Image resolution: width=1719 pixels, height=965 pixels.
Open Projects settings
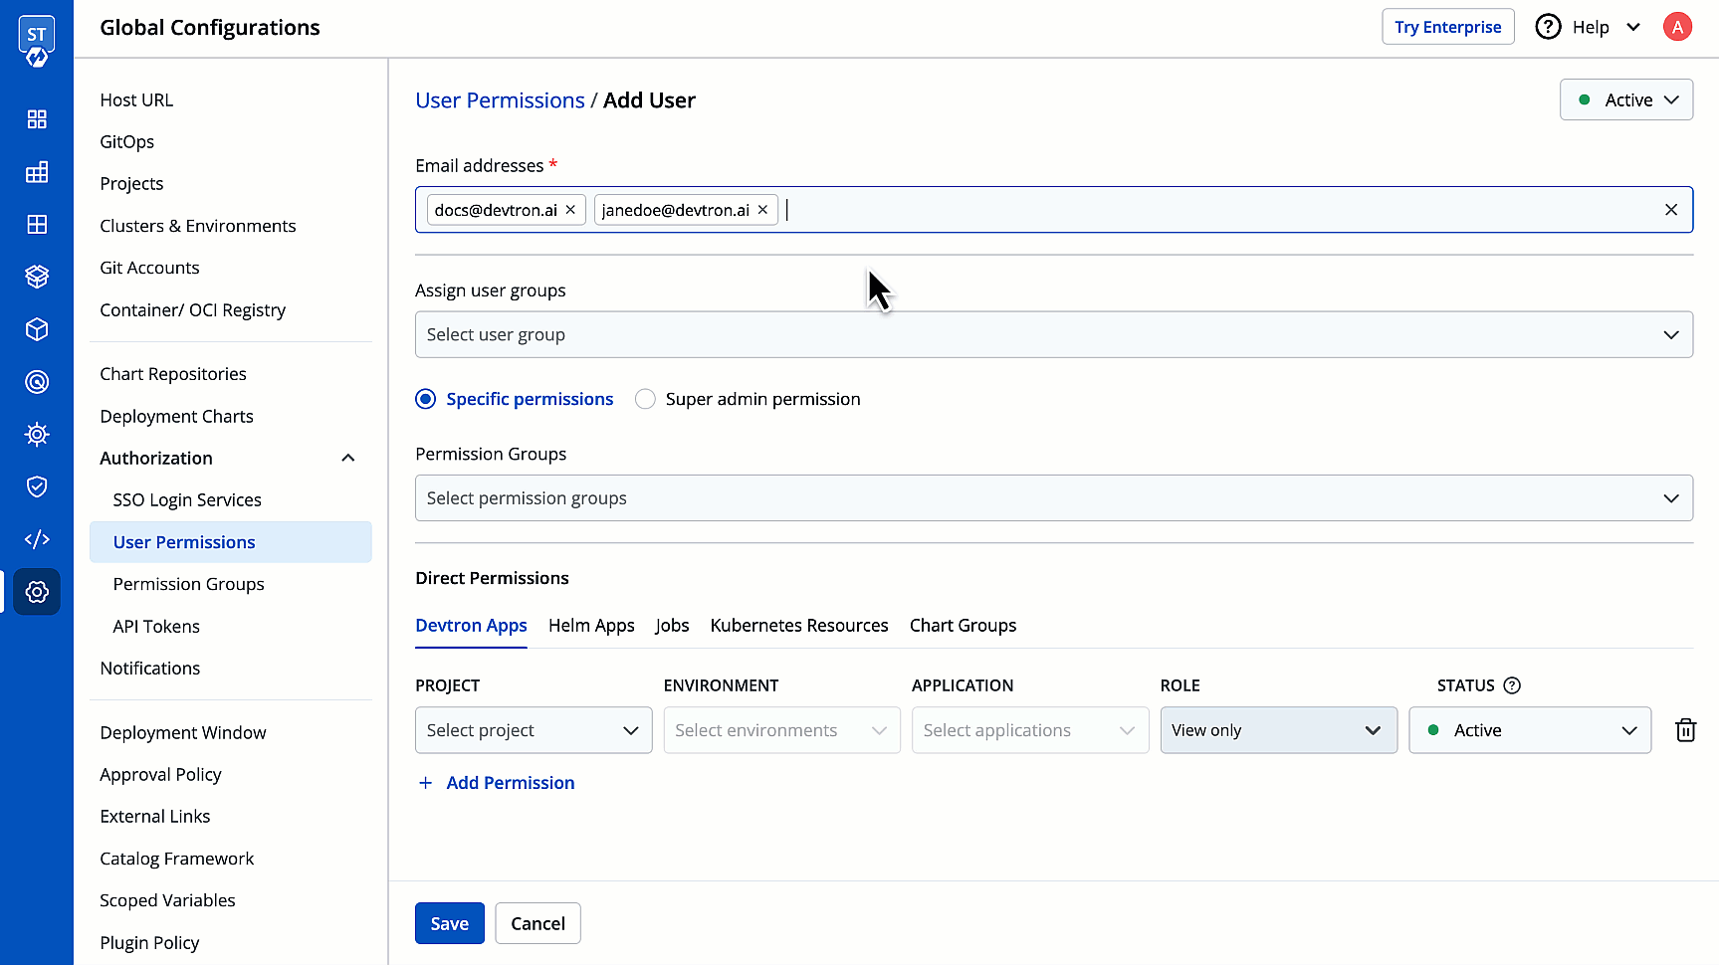(131, 184)
